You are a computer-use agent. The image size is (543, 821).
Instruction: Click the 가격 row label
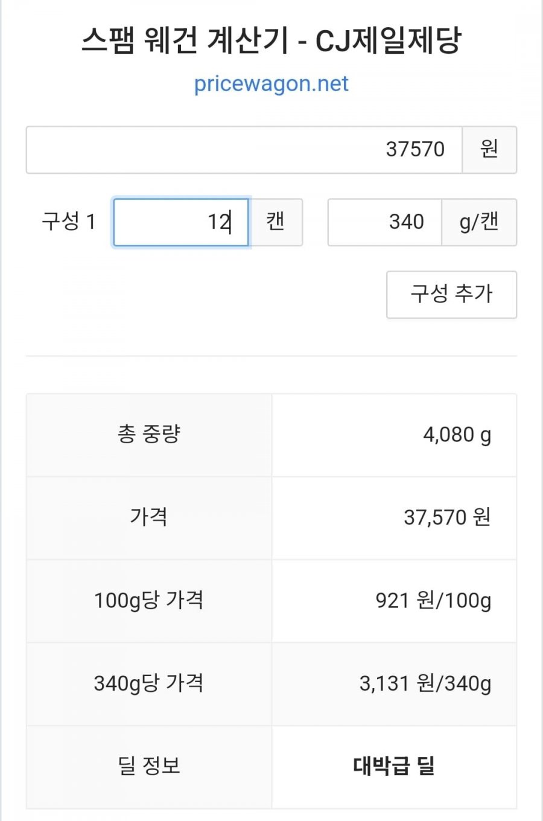tap(148, 517)
